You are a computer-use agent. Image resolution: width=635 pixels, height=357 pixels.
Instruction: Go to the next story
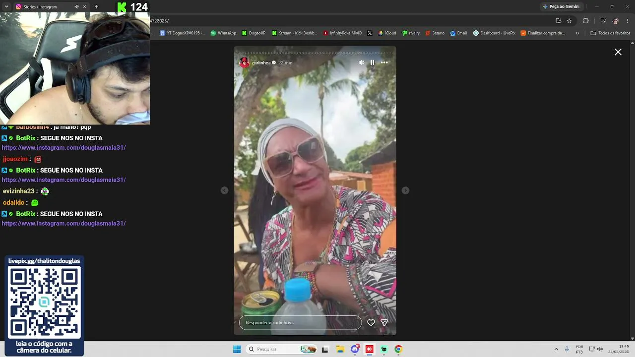(x=405, y=190)
